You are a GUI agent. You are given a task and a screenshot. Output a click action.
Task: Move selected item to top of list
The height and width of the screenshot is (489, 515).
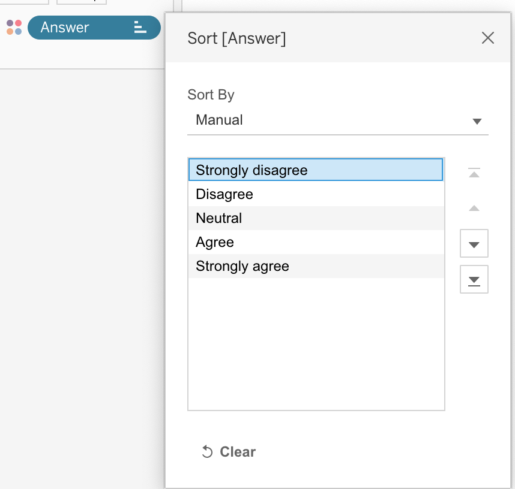click(x=474, y=174)
